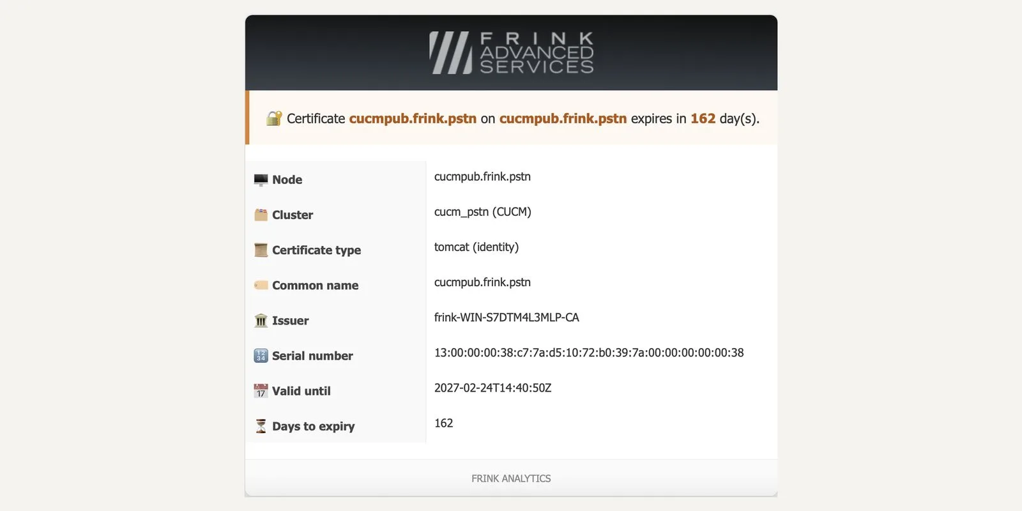Click the Serial number label

click(312, 356)
